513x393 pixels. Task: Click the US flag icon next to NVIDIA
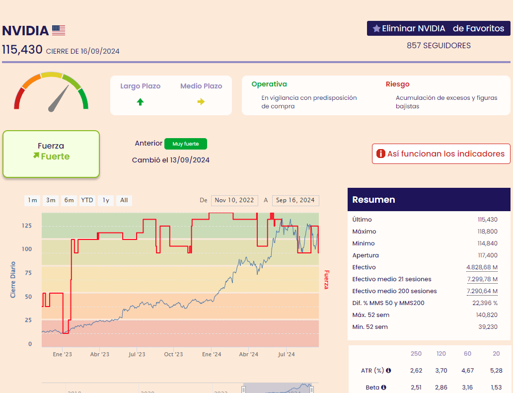coord(59,30)
